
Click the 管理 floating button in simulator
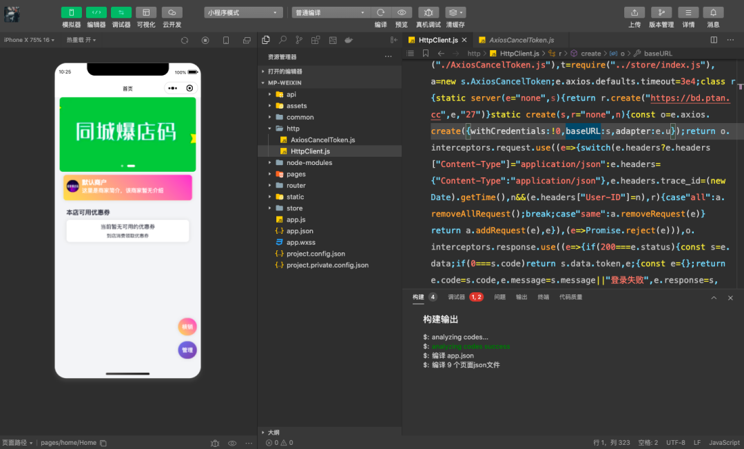click(x=187, y=350)
